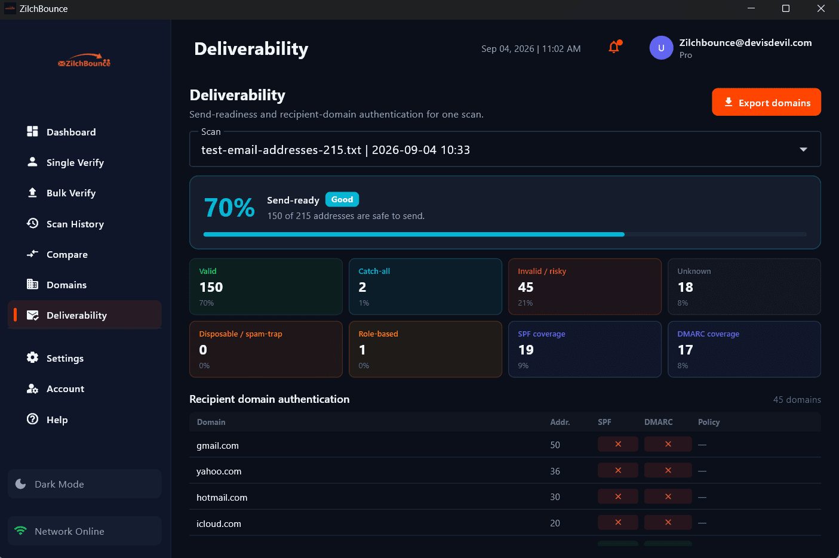Click the Dark Mode moon icon
Viewport: 839px width, 558px height.
click(21, 484)
